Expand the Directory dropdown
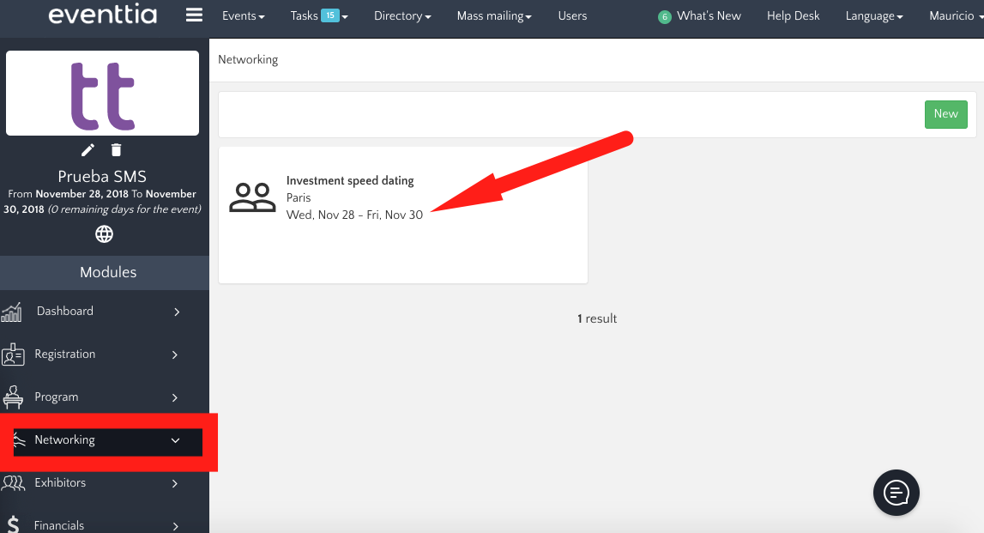The width and height of the screenshot is (984, 533). tap(401, 16)
